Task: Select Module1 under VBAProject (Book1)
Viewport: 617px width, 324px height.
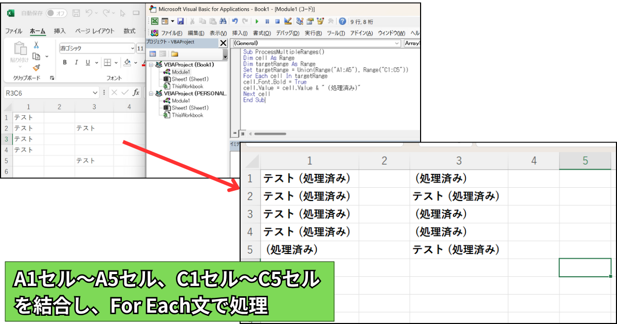Action: coord(181,72)
